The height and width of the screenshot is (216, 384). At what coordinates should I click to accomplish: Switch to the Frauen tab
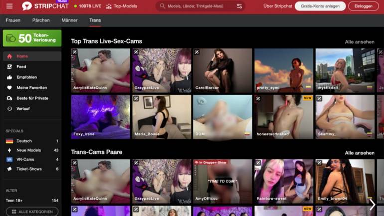pos(13,20)
